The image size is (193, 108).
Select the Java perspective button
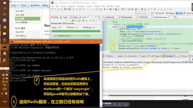click(179, 13)
